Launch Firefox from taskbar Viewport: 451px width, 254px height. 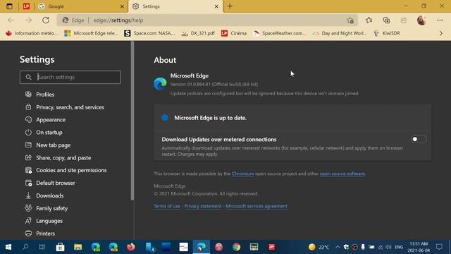coord(131,247)
